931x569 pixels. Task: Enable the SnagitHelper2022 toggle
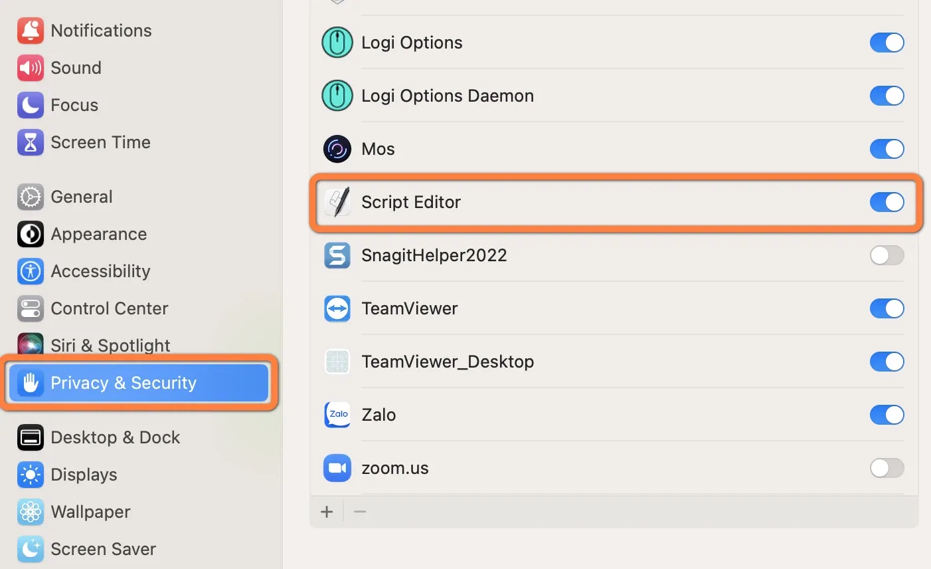(887, 255)
